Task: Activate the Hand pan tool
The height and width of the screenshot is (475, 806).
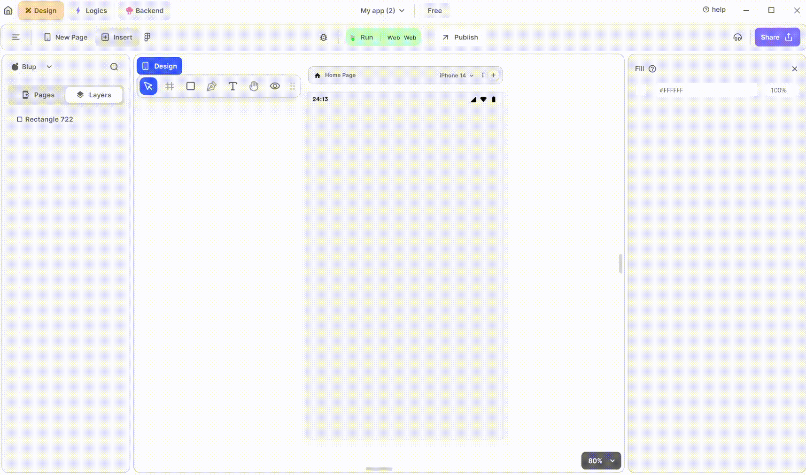Action: [x=254, y=86]
